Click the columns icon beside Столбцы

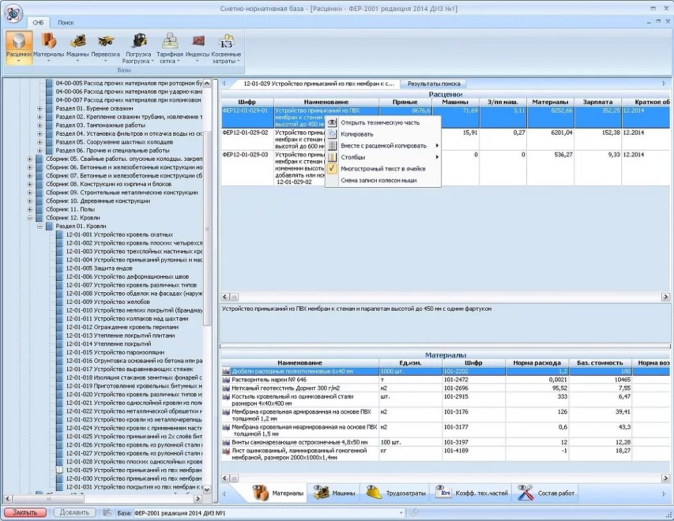click(x=332, y=157)
